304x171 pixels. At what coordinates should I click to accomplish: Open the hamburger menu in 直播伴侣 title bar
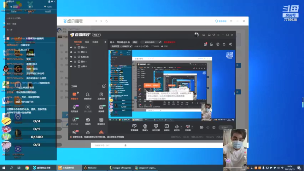point(218,35)
